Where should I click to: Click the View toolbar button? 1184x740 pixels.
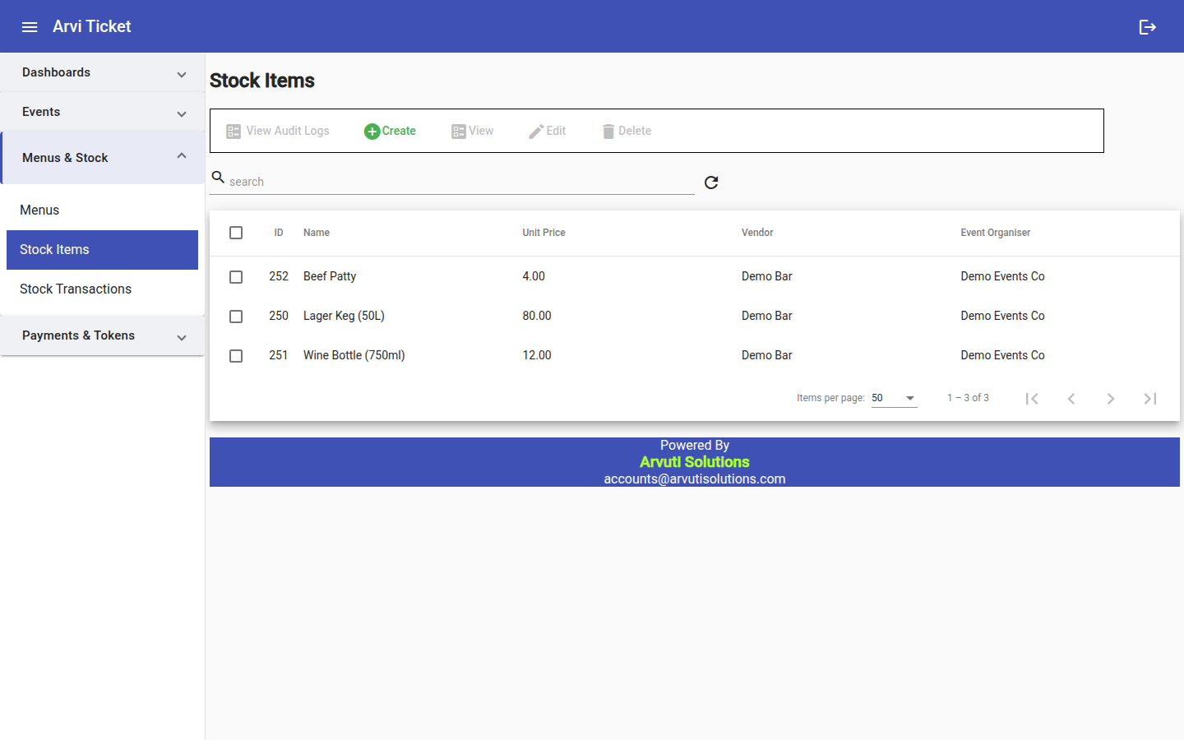(473, 132)
